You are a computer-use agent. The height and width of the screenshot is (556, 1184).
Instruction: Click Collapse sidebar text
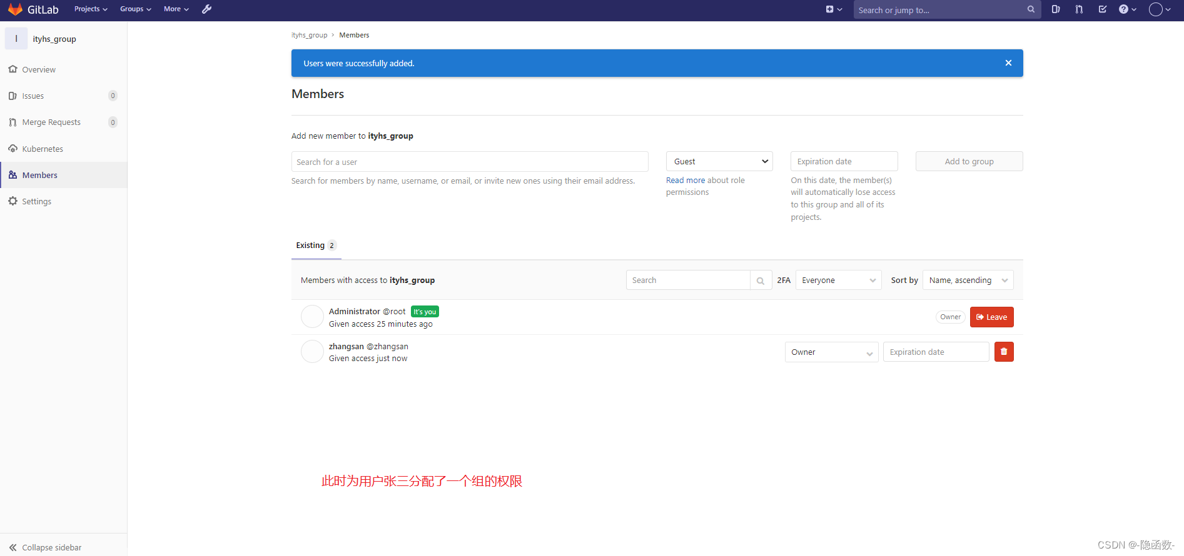[x=52, y=547]
